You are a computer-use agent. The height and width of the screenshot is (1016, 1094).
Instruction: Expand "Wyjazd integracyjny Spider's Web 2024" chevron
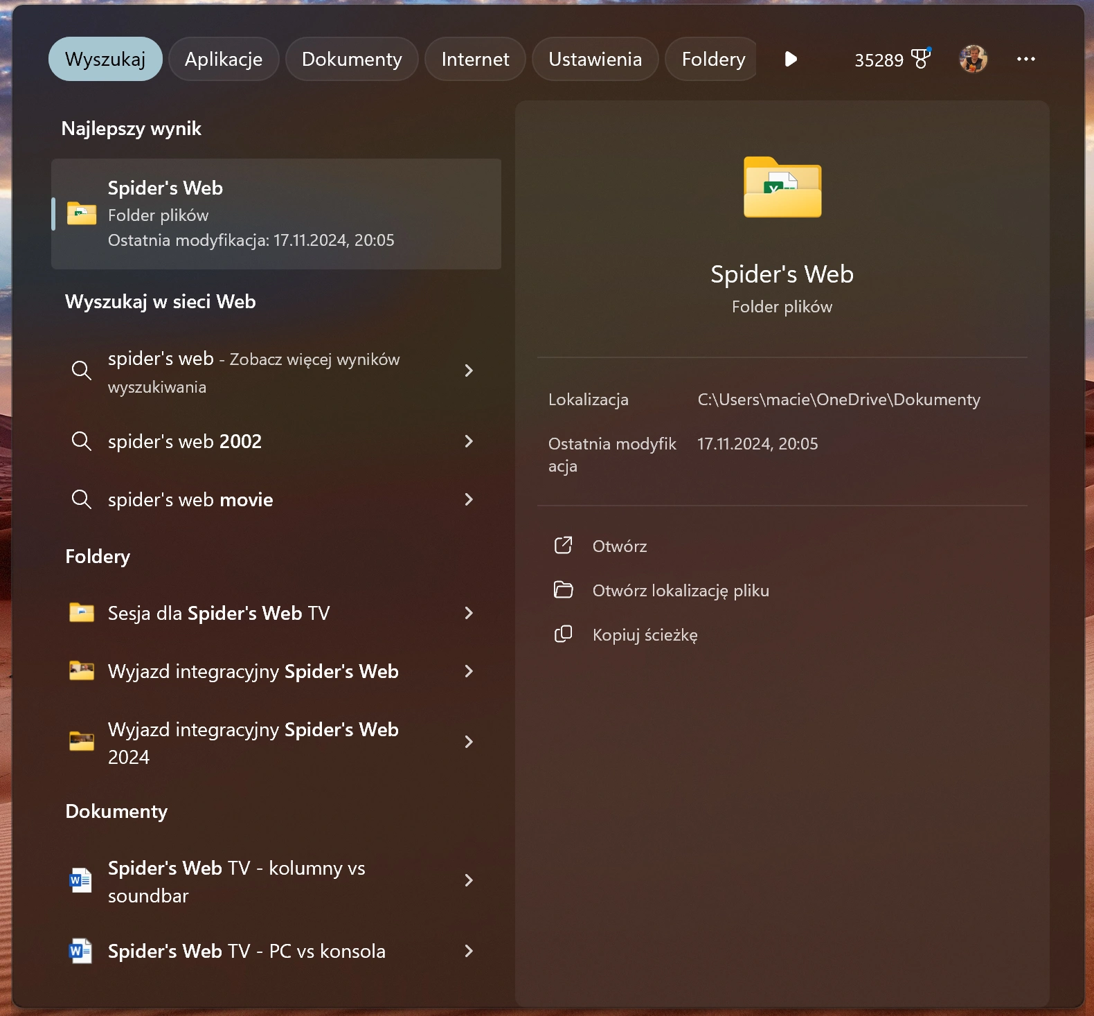pos(469,742)
